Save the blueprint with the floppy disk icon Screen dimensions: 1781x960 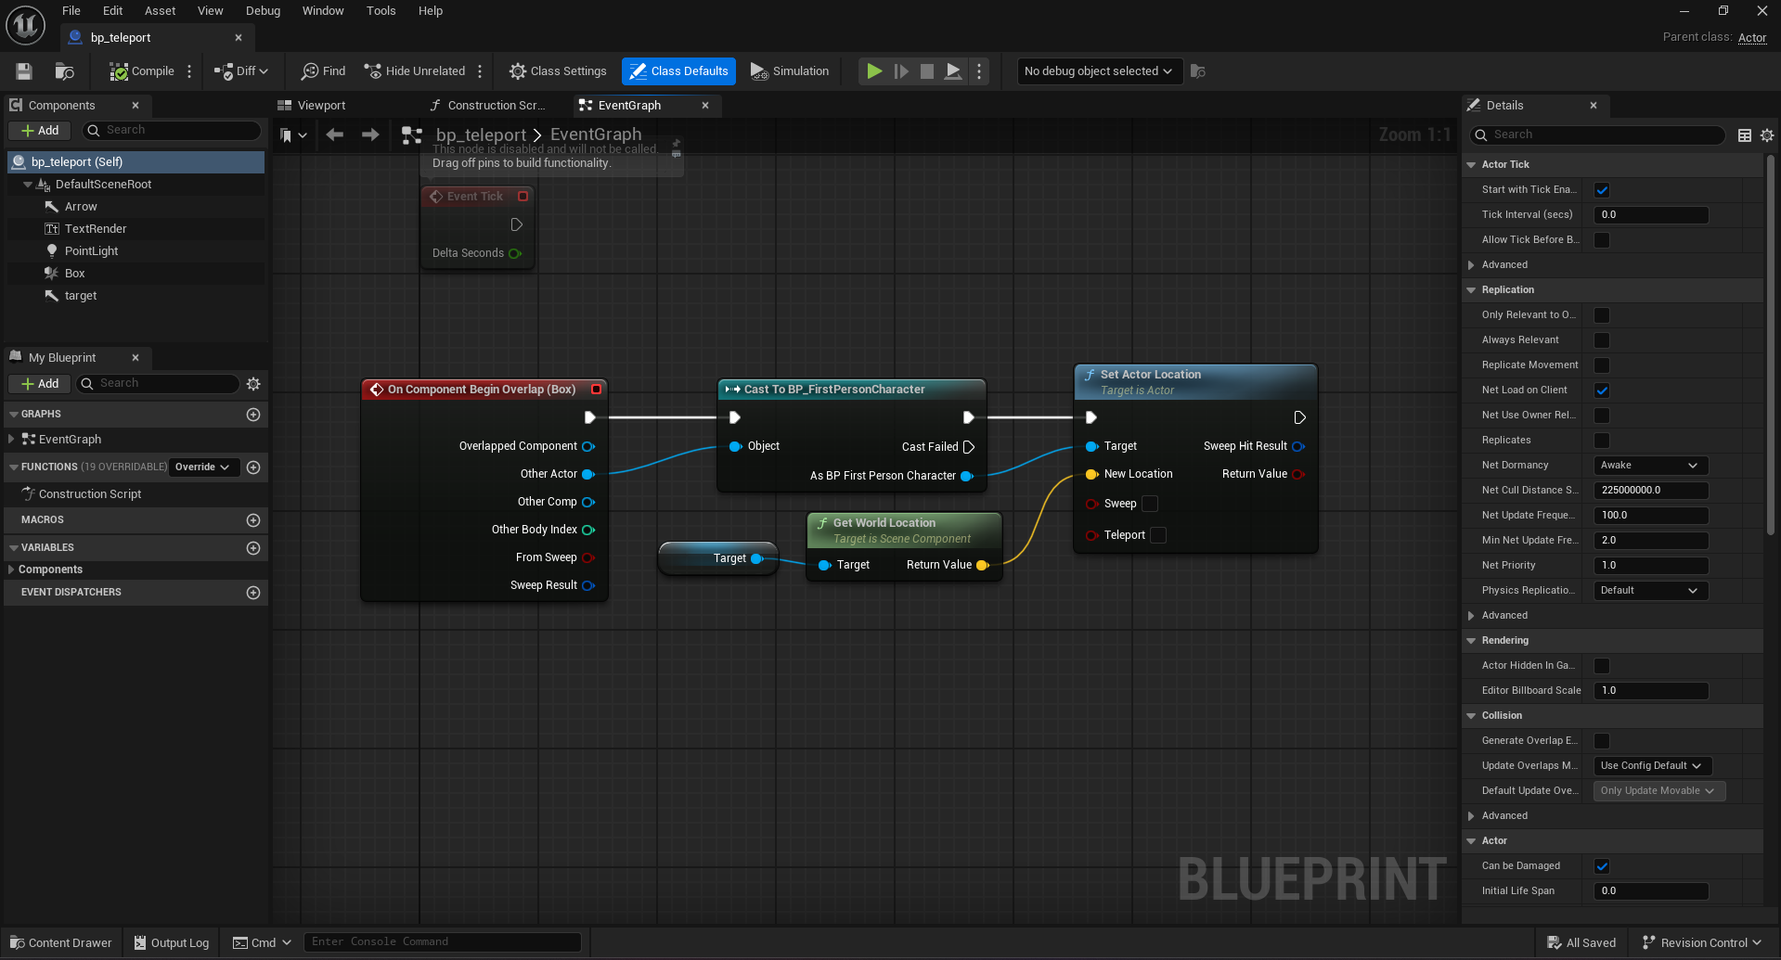(x=24, y=71)
